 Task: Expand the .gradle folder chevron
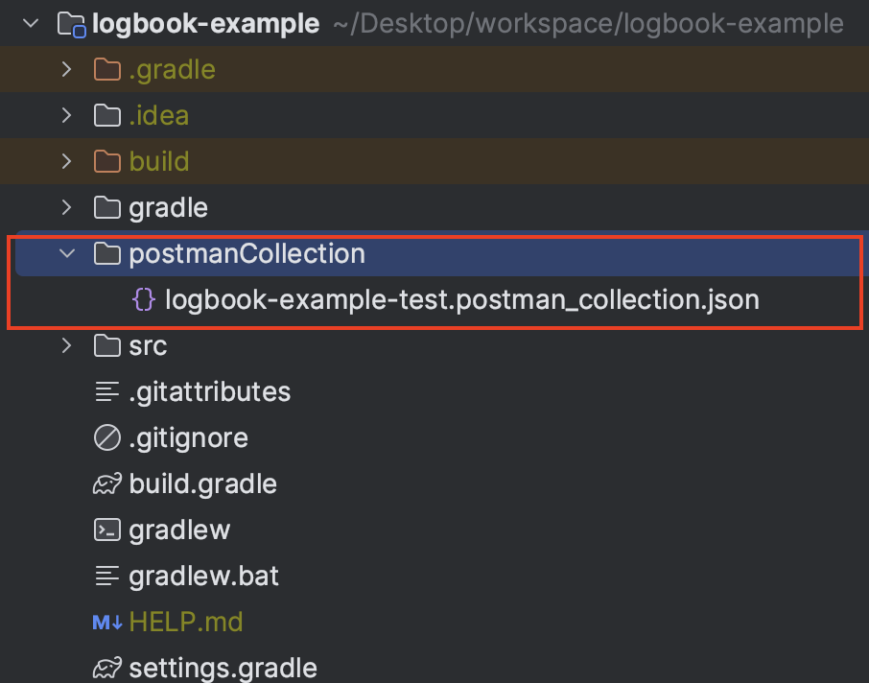[66, 70]
